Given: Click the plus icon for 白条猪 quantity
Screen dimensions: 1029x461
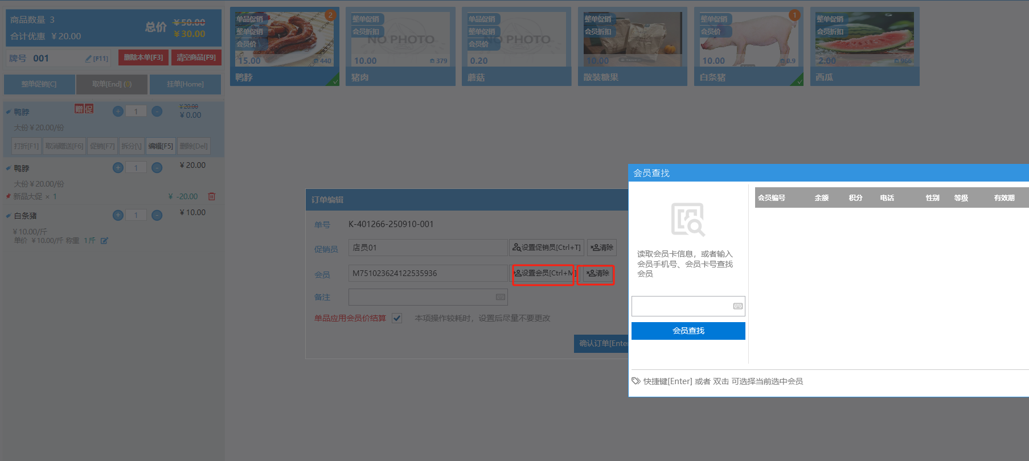Looking at the screenshot, I should tap(118, 215).
